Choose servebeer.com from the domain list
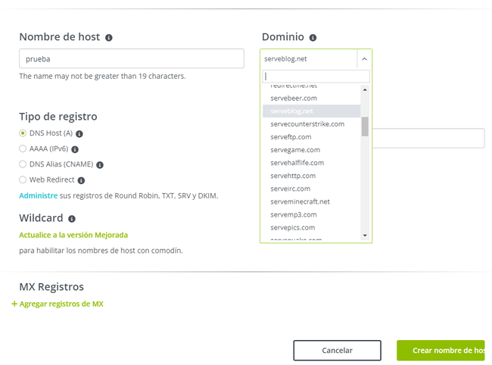 click(x=294, y=98)
